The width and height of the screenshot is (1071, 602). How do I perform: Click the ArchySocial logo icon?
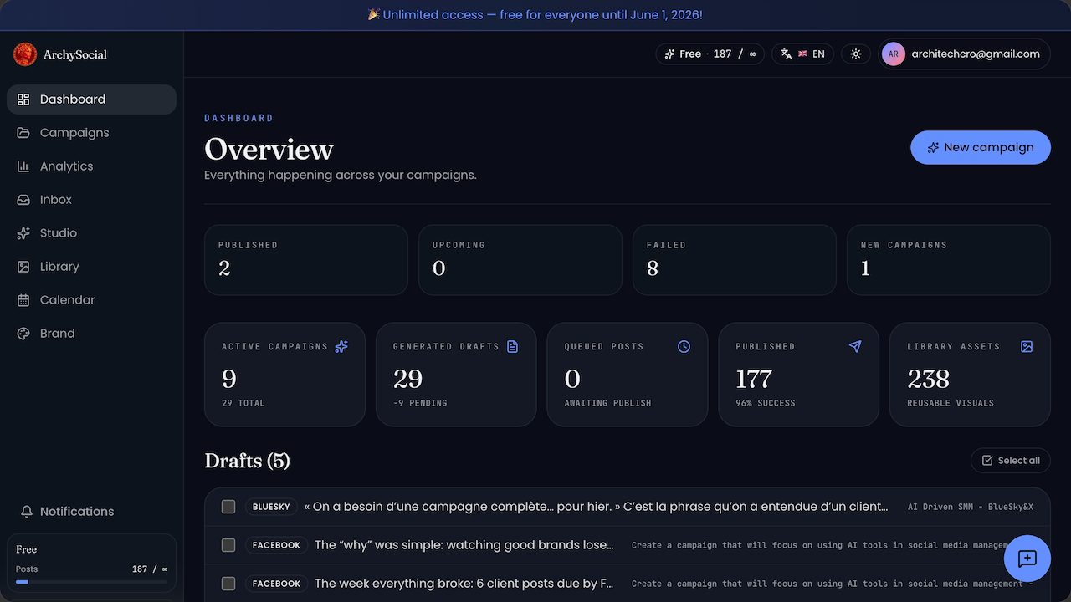(25, 54)
